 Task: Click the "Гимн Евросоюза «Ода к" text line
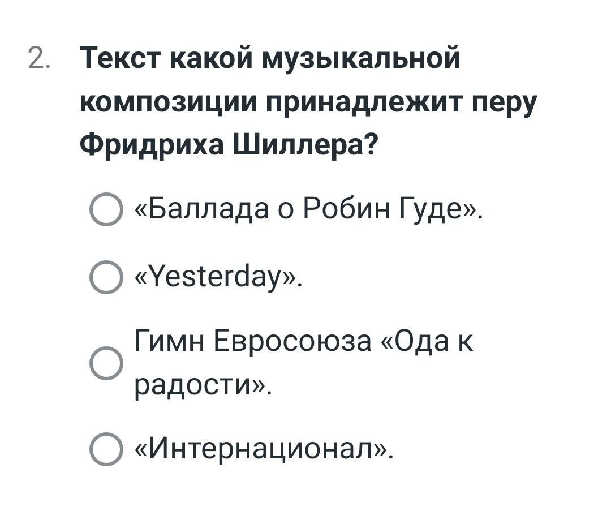pos(304,341)
